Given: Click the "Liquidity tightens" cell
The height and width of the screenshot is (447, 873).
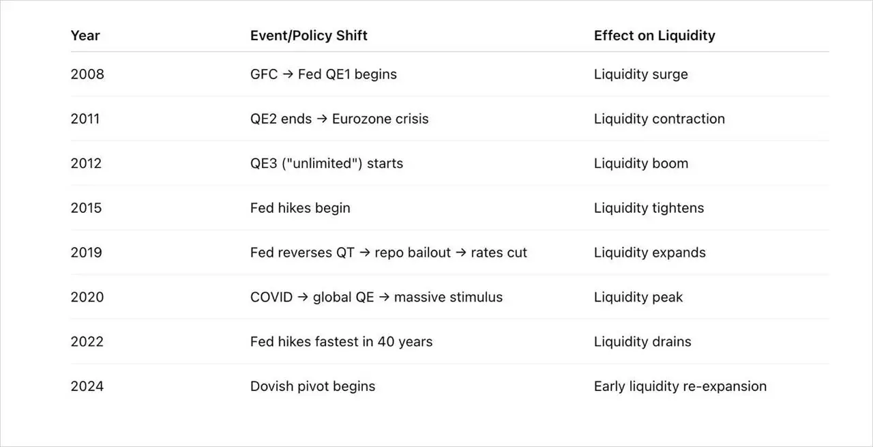Looking at the screenshot, I should (x=649, y=208).
